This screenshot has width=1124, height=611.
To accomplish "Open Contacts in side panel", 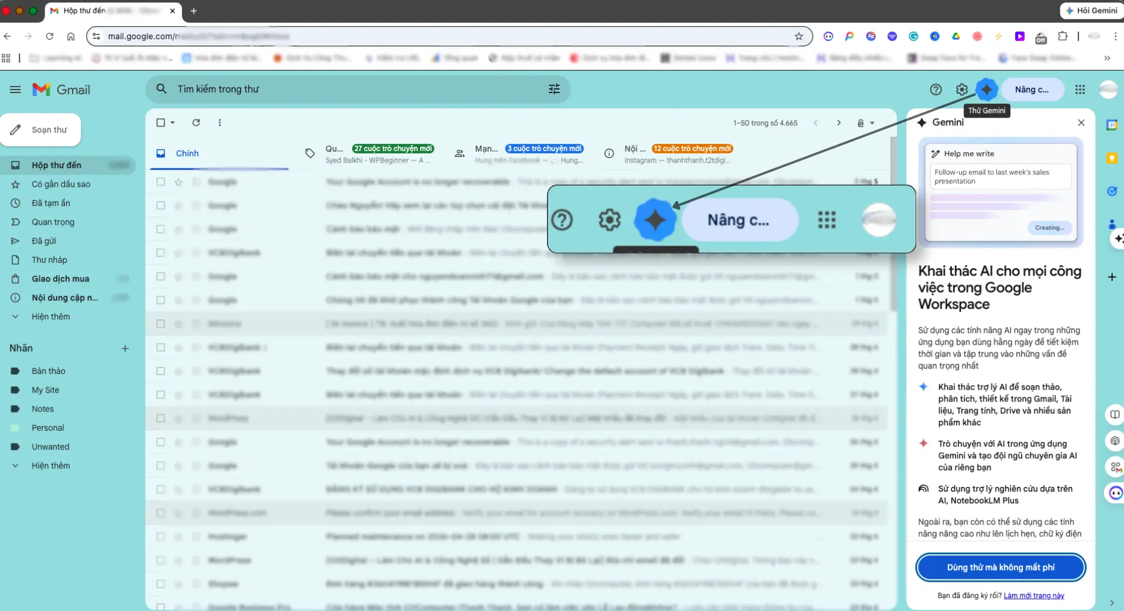I will click(1112, 224).
